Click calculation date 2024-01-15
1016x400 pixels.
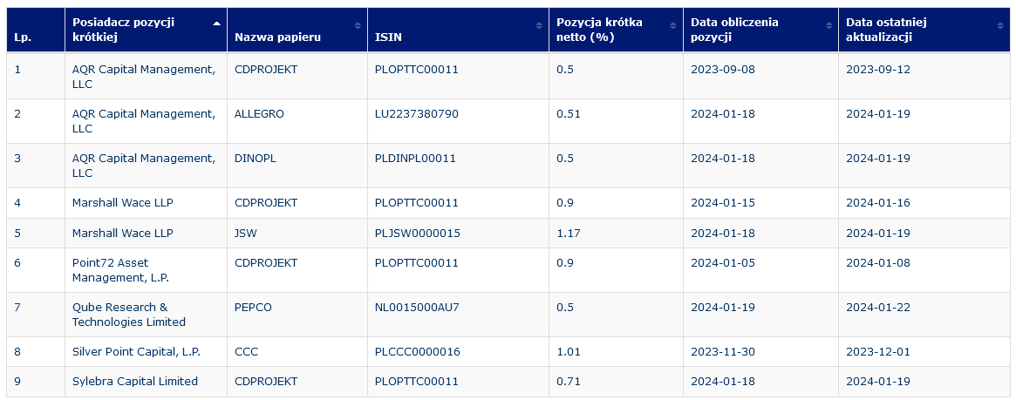pos(722,203)
